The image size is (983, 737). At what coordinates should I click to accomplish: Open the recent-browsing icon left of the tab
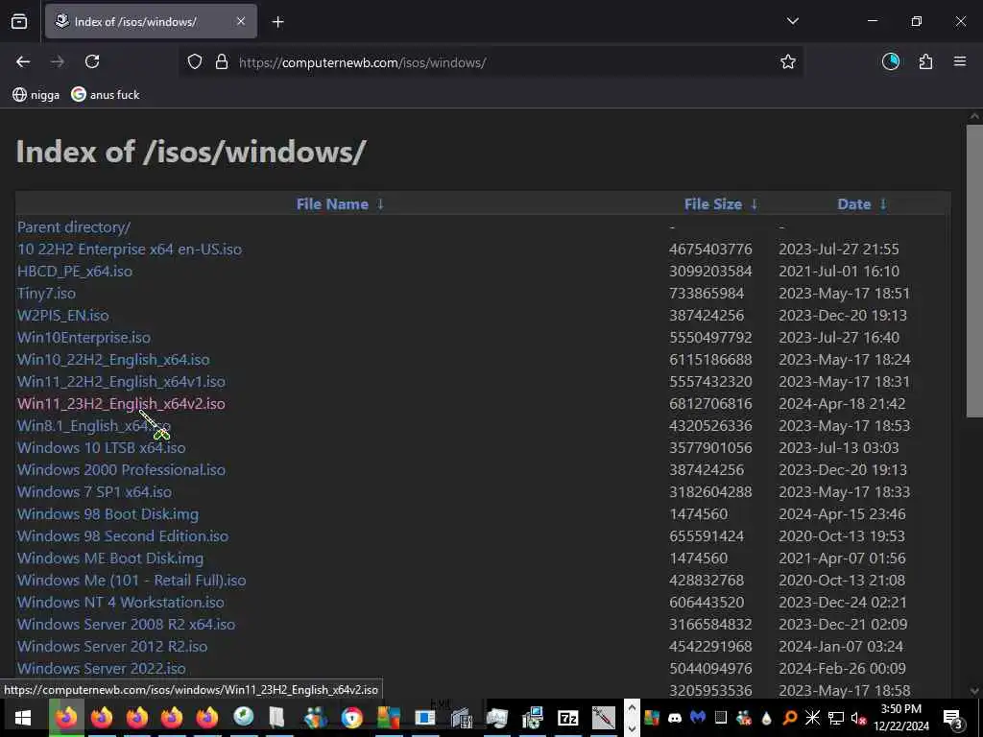[x=19, y=22]
